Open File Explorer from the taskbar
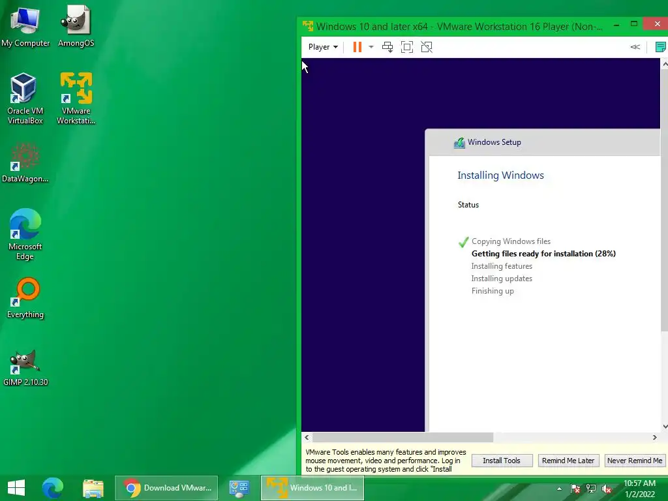668x501 pixels. [x=93, y=488]
